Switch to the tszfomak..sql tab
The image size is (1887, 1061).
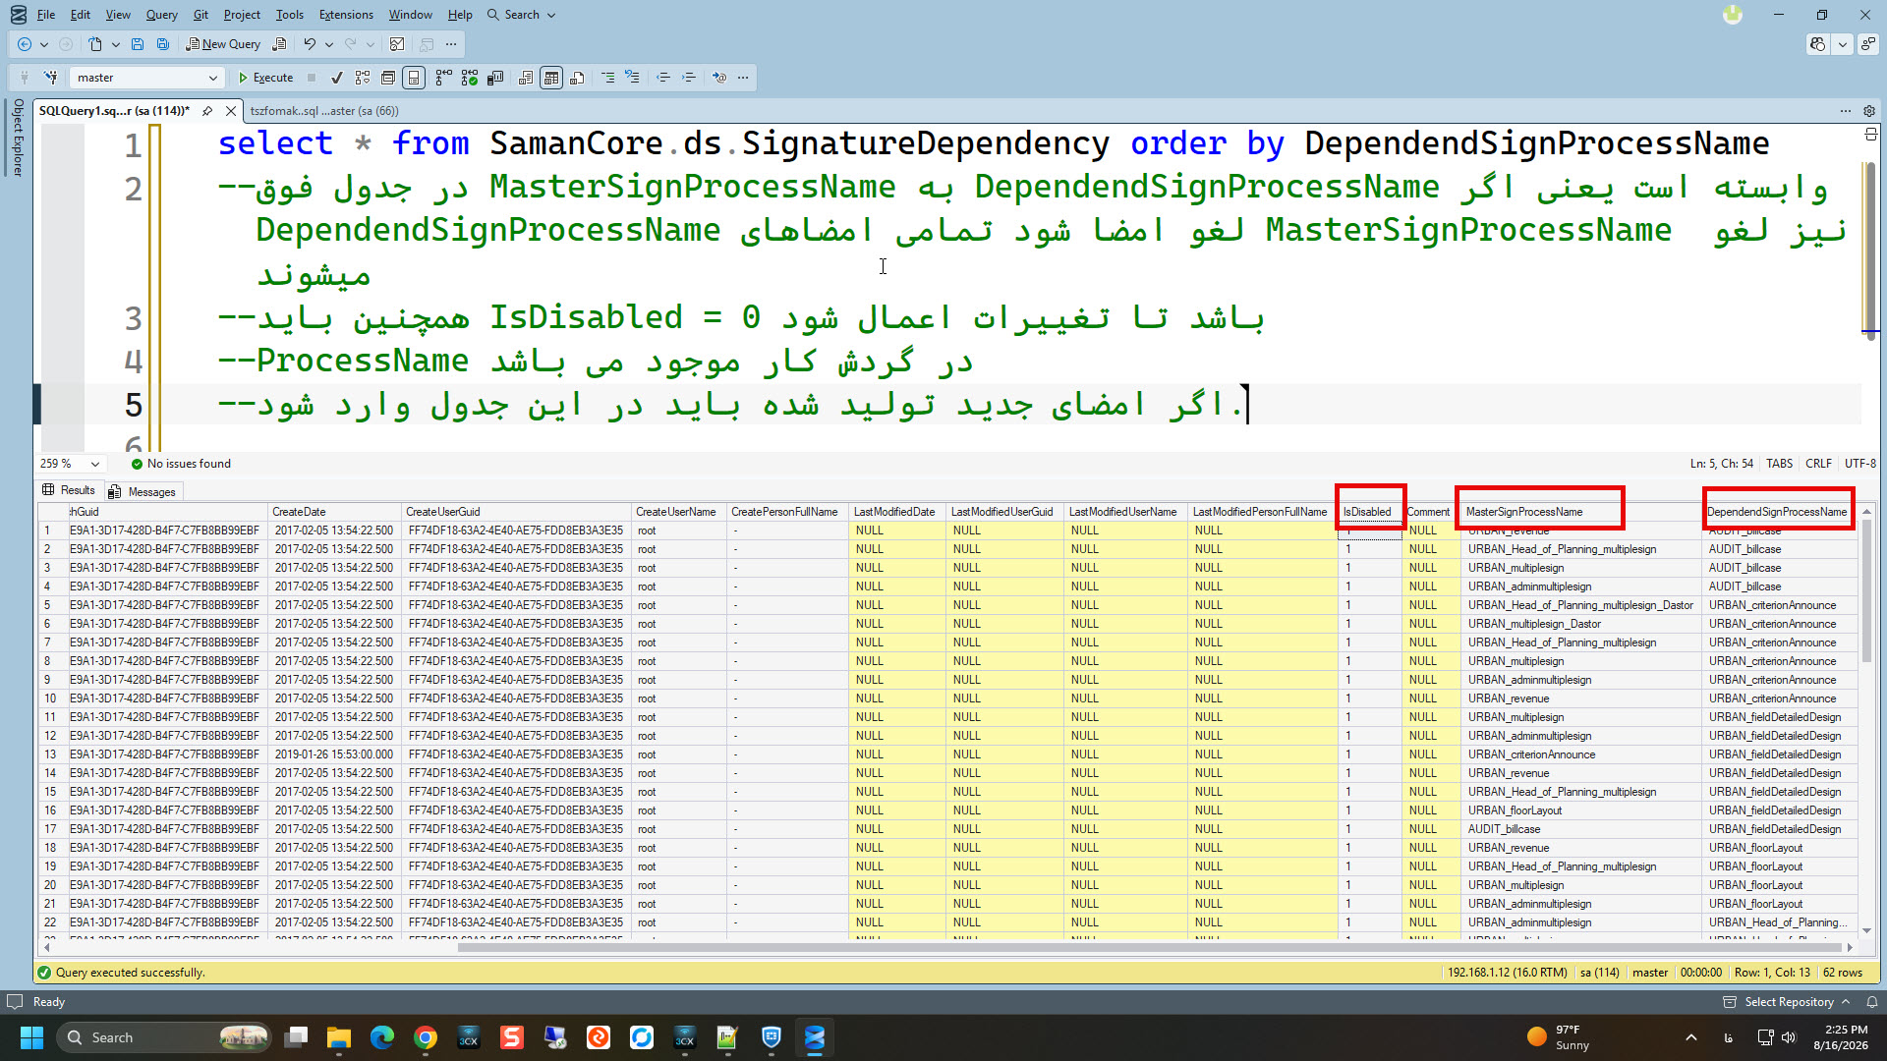click(x=324, y=111)
